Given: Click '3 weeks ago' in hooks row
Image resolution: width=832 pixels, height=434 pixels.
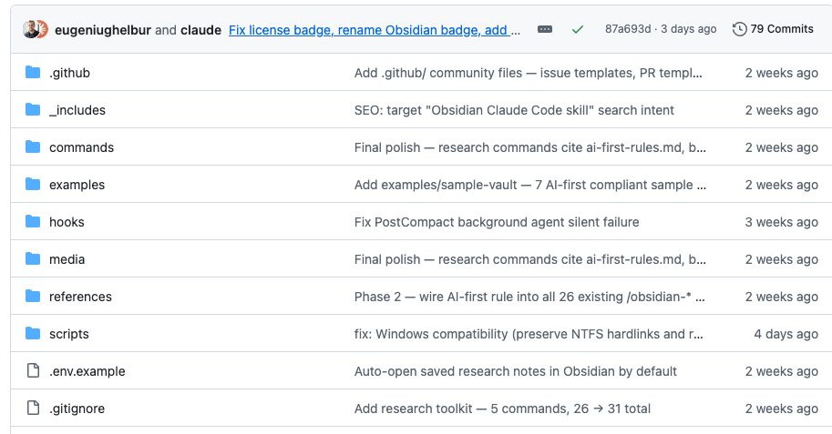Looking at the screenshot, I should click(x=782, y=222).
